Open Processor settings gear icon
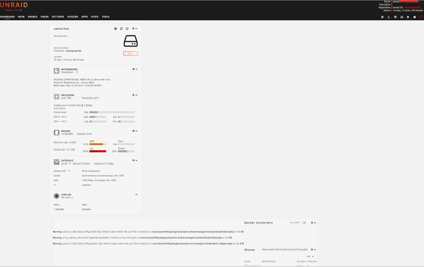This screenshot has width=424, height=267. (133, 95)
